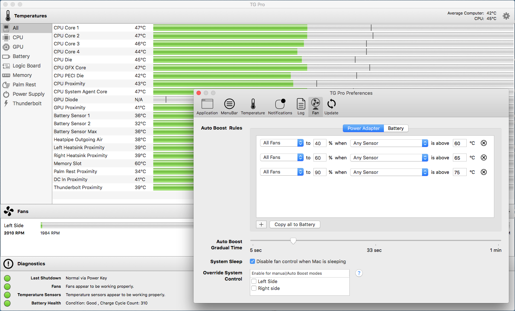515x311 pixels.
Task: Open Any Sensor dropdown in 65 °C rule
Action: 389,157
